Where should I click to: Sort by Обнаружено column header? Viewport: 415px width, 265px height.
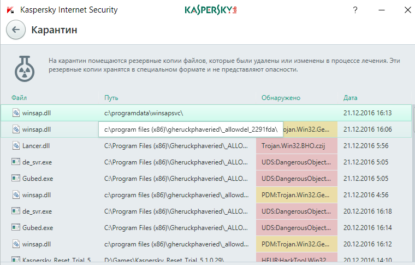coord(281,98)
